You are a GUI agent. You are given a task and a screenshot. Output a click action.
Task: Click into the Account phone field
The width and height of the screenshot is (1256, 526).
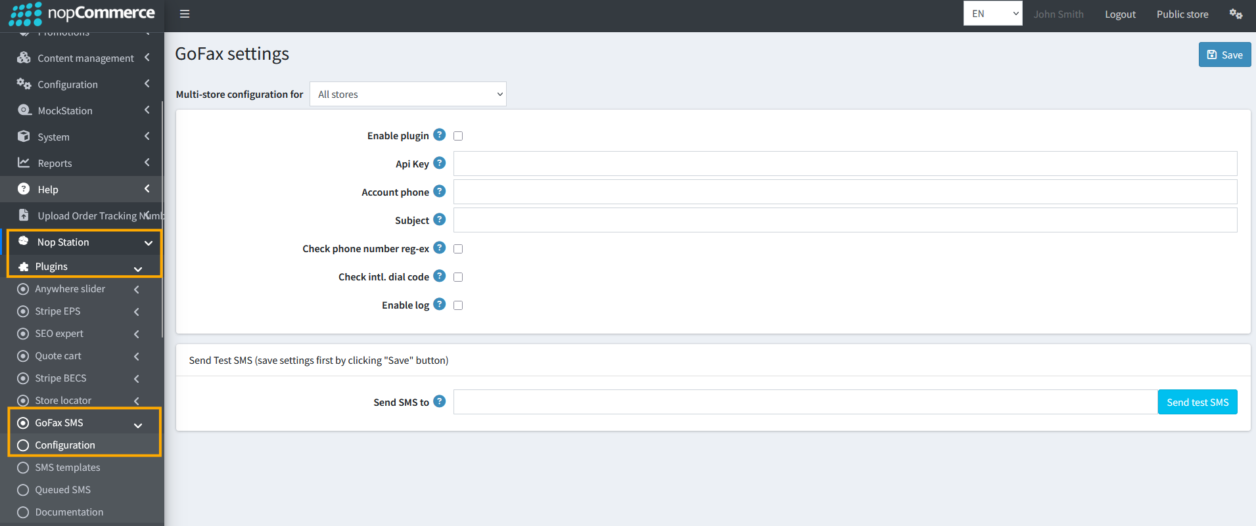click(845, 192)
